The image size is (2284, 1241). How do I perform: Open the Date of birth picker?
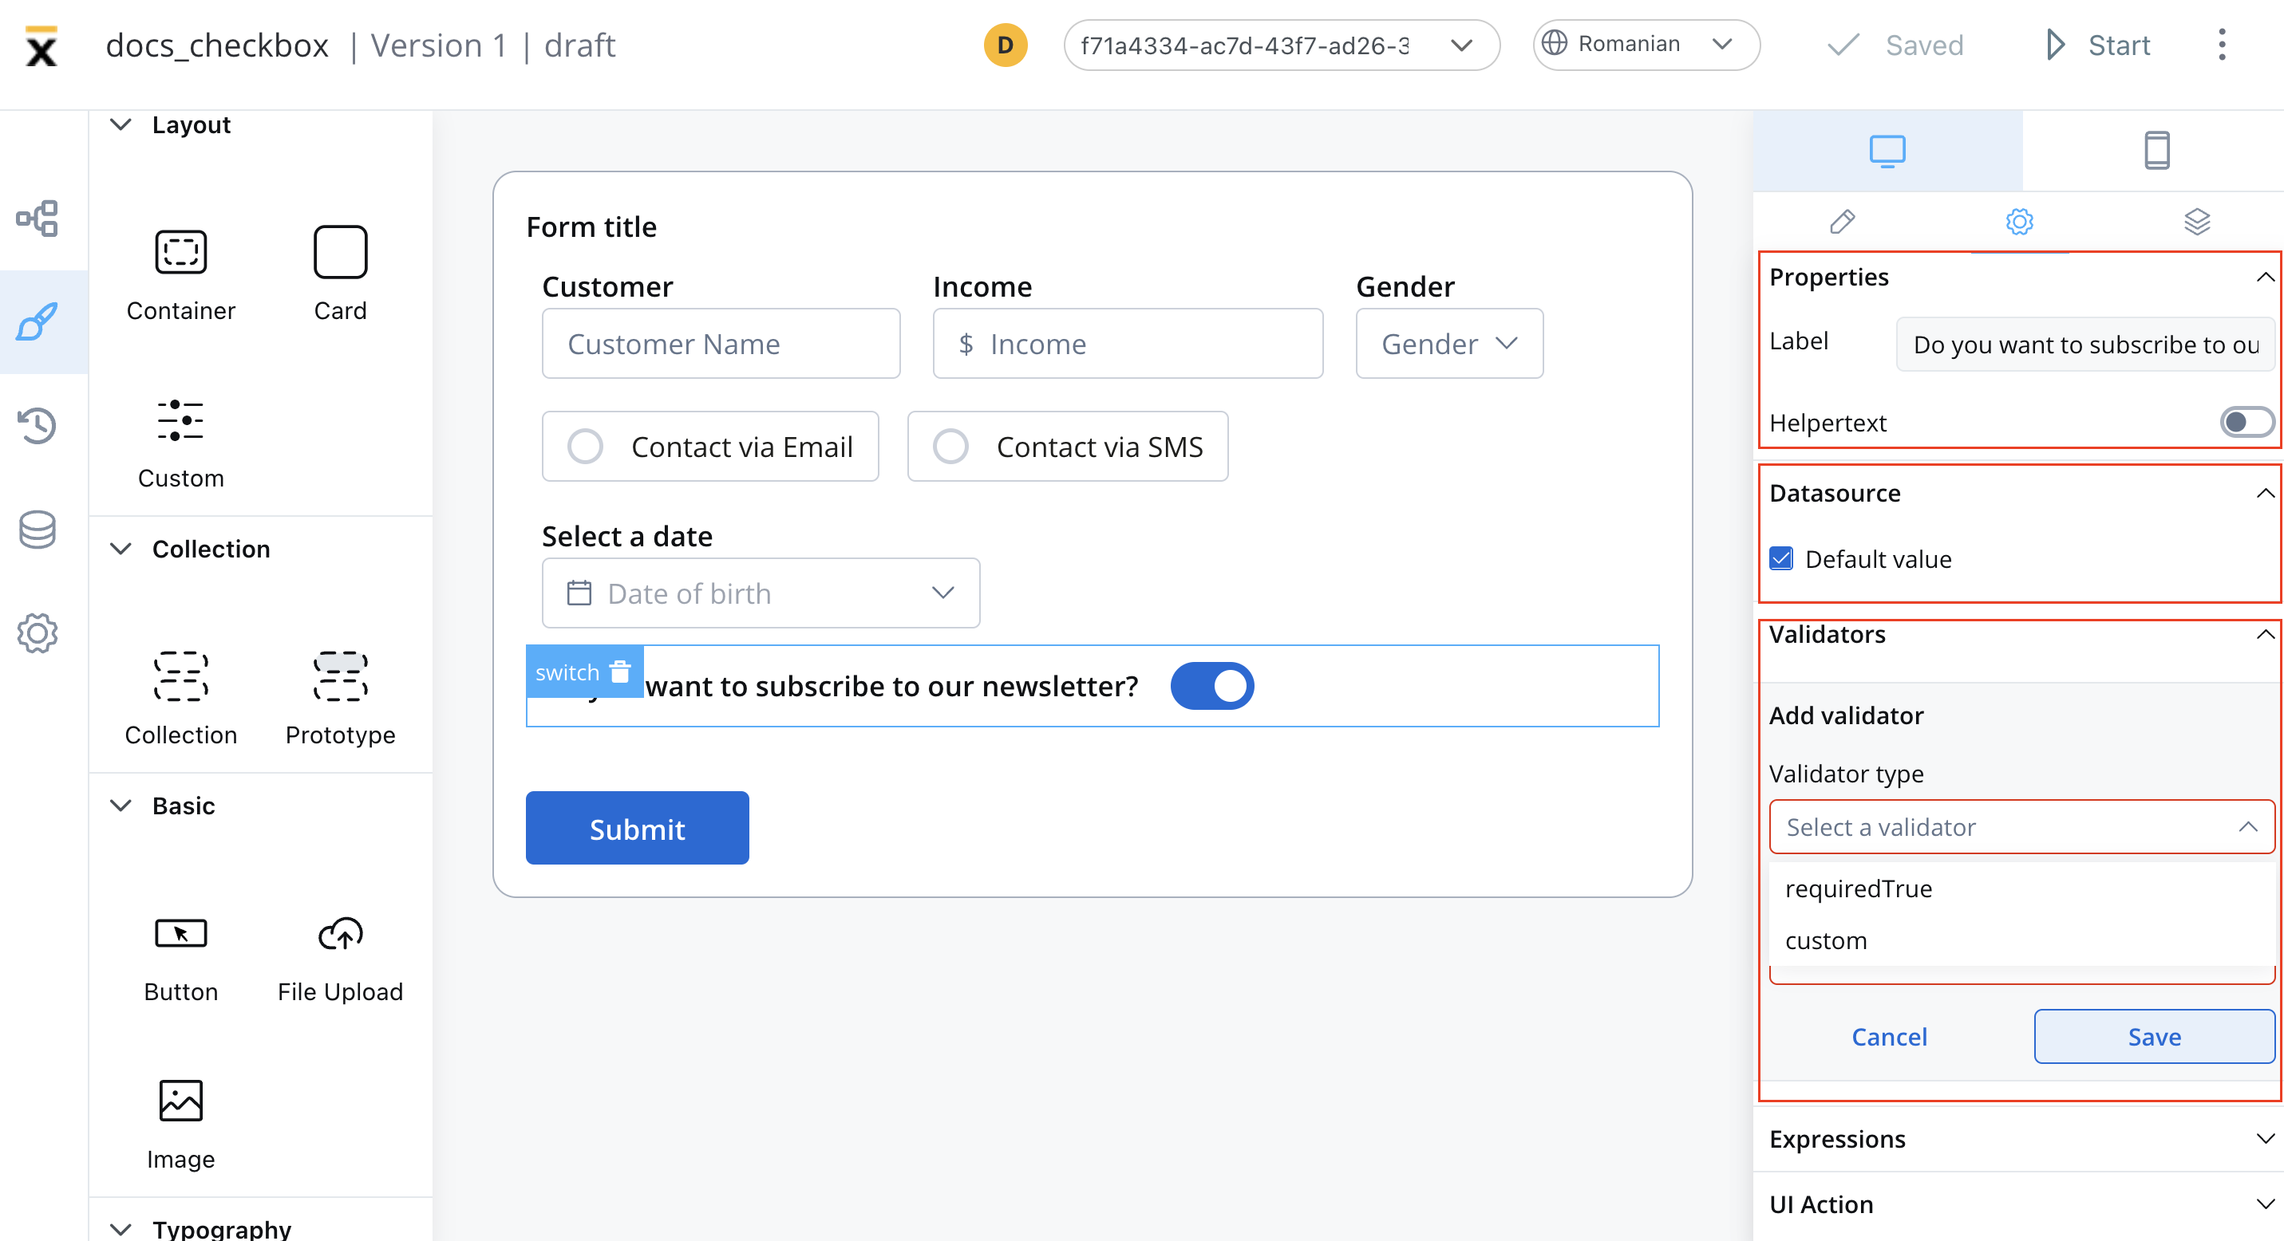click(x=761, y=593)
